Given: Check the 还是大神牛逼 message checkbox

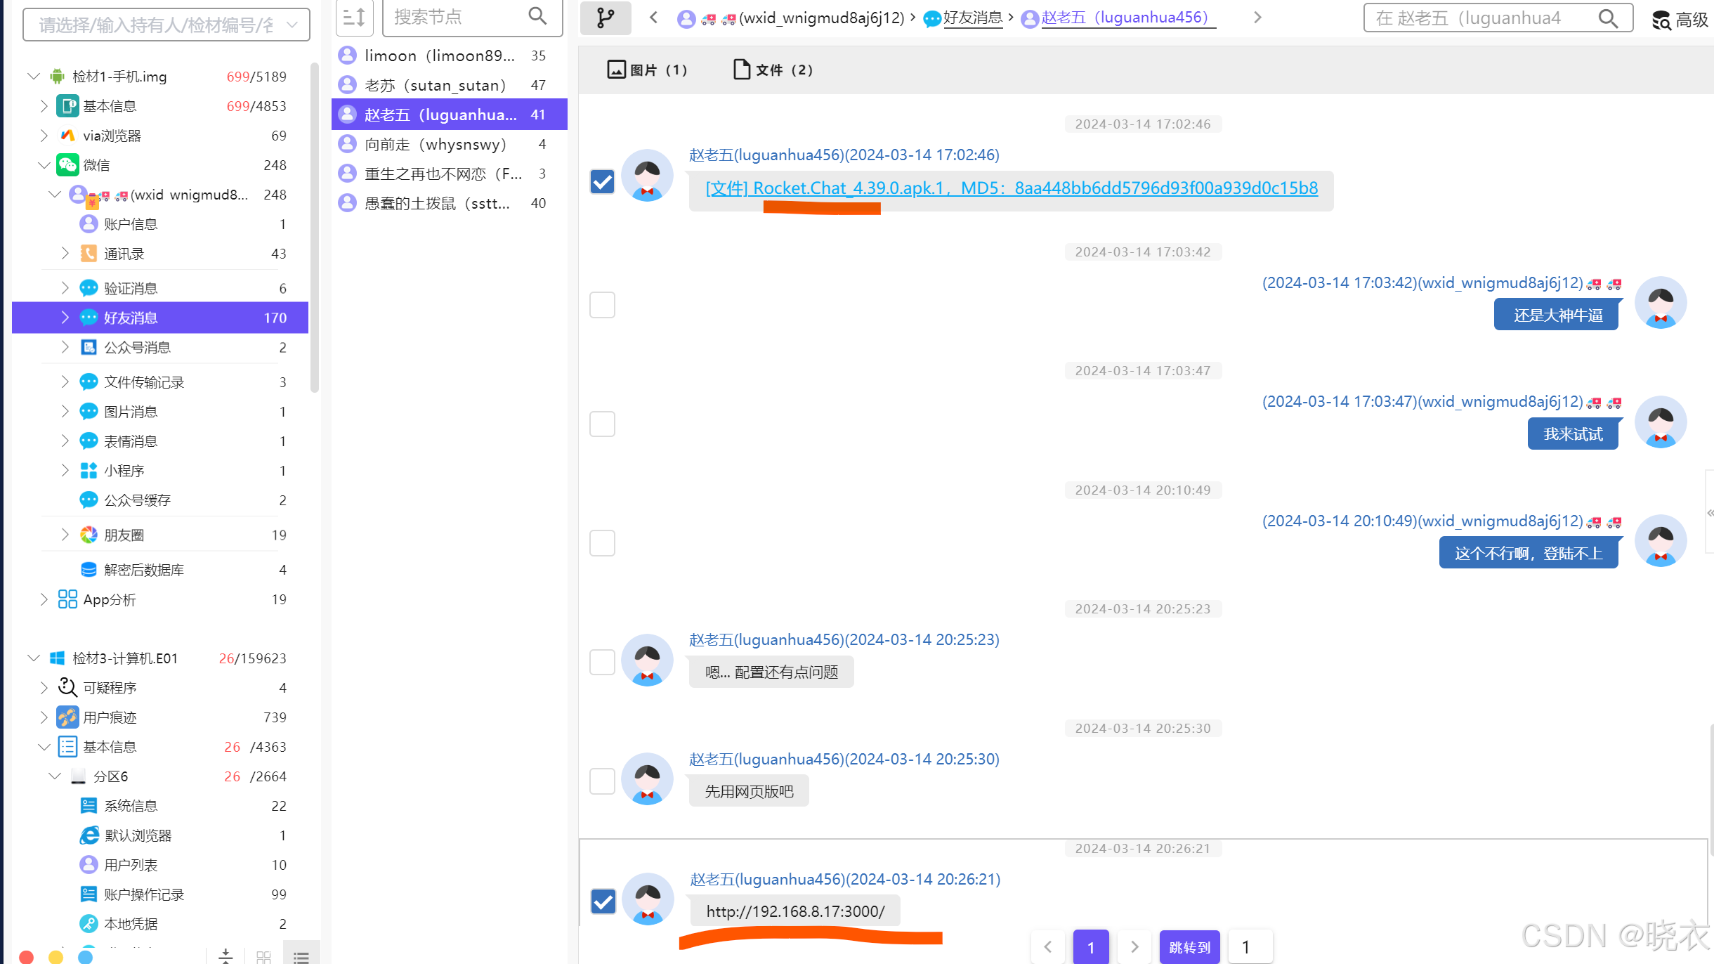Looking at the screenshot, I should [x=602, y=305].
